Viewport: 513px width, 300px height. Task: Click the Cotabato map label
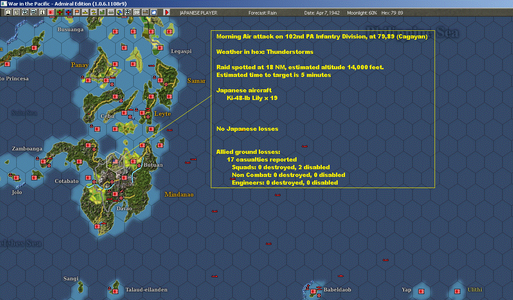(x=66, y=181)
